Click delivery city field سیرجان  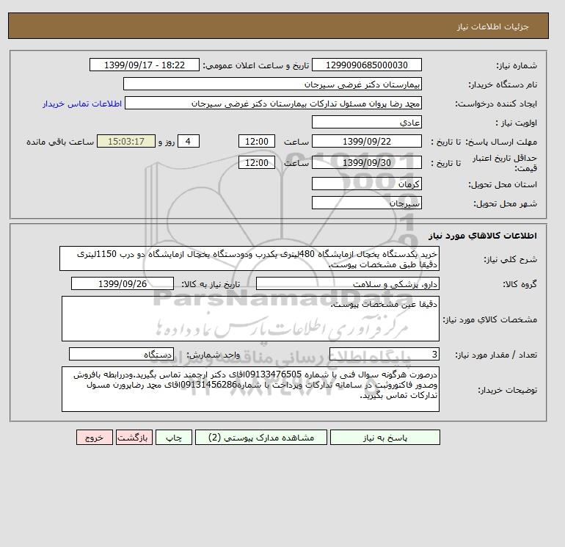click(x=366, y=203)
